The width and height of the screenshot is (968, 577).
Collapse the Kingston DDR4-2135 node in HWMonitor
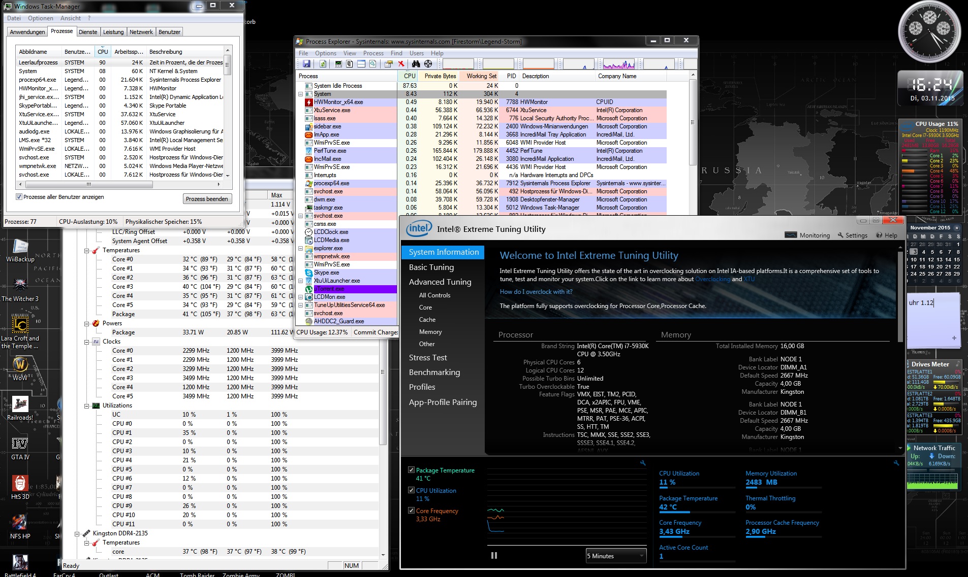77,533
